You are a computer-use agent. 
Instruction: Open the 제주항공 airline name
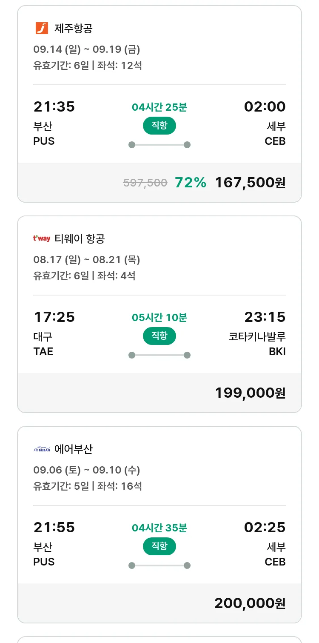coord(73,29)
